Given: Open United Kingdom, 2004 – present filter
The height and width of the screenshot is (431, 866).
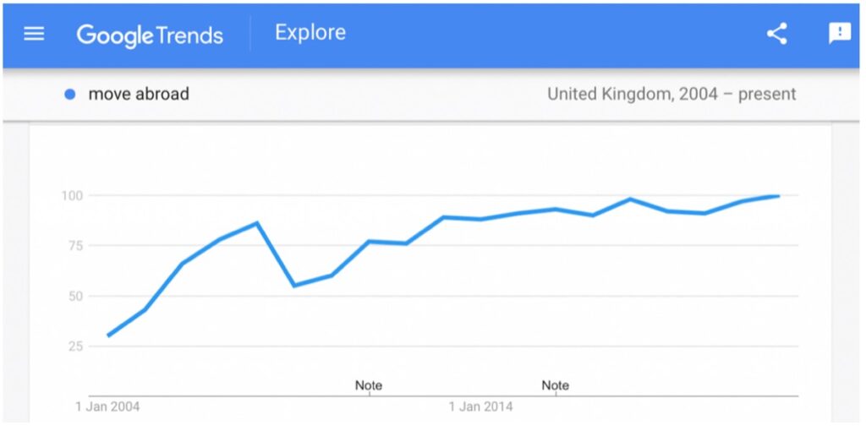Looking at the screenshot, I should 671,95.
